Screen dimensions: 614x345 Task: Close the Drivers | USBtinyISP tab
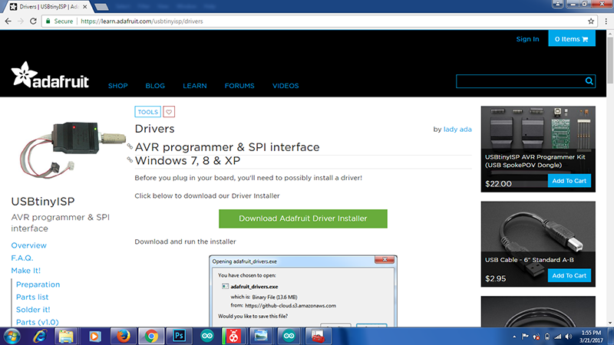pyautogui.click(x=85, y=7)
